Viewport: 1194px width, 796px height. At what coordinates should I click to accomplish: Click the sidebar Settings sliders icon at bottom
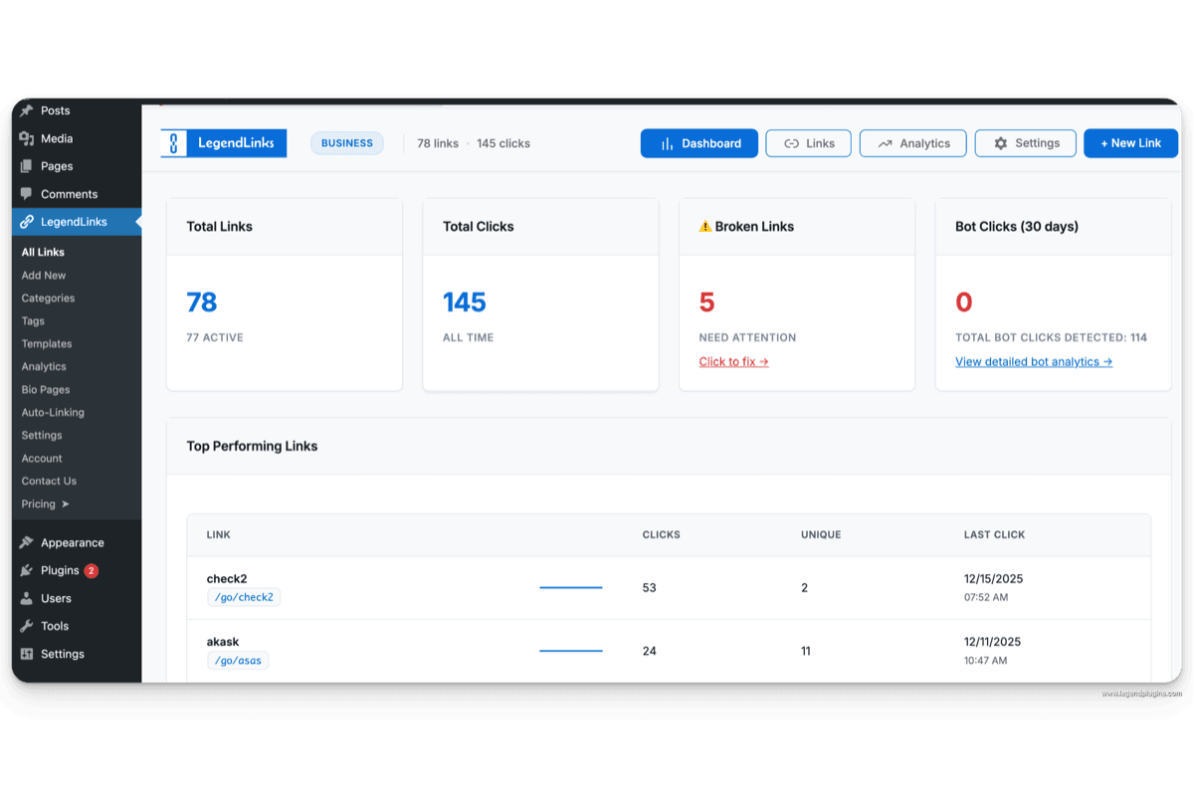(27, 654)
